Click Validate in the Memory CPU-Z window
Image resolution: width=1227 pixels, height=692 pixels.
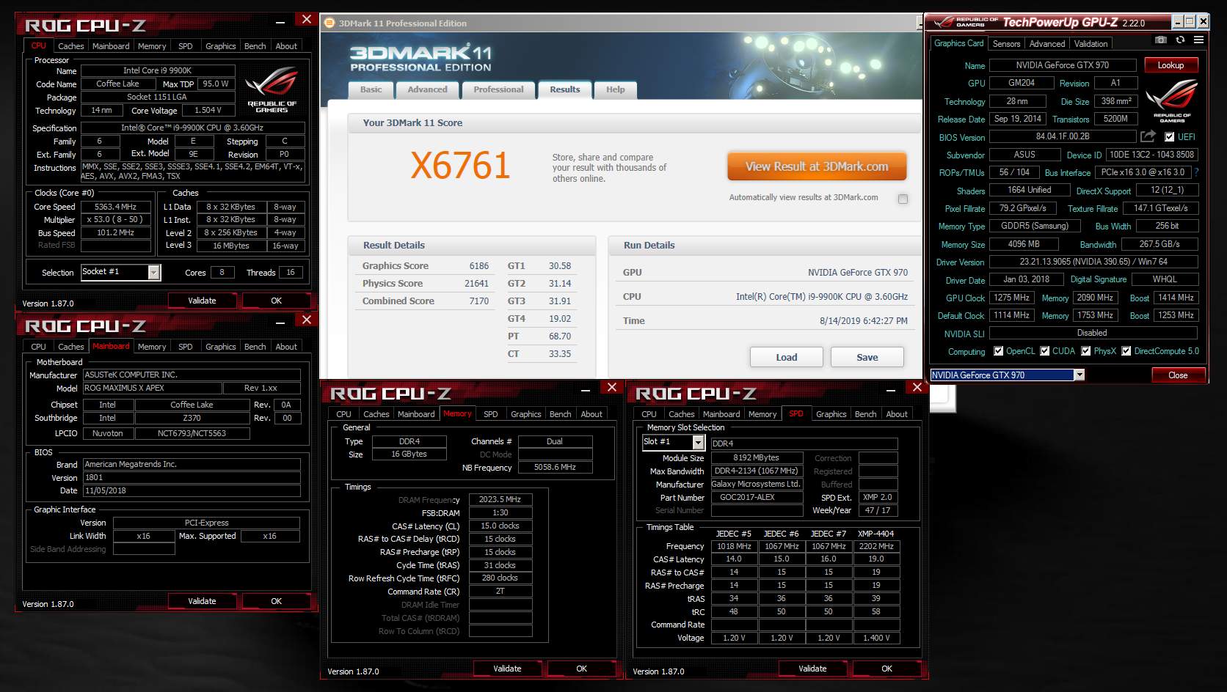point(507,669)
